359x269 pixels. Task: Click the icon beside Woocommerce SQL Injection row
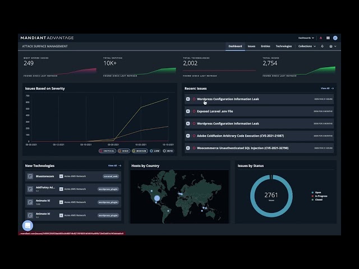pyautogui.click(x=188, y=148)
